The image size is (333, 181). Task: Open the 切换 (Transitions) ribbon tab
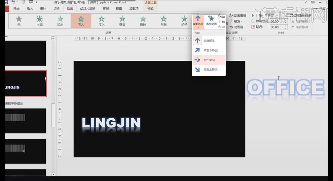point(57,8)
